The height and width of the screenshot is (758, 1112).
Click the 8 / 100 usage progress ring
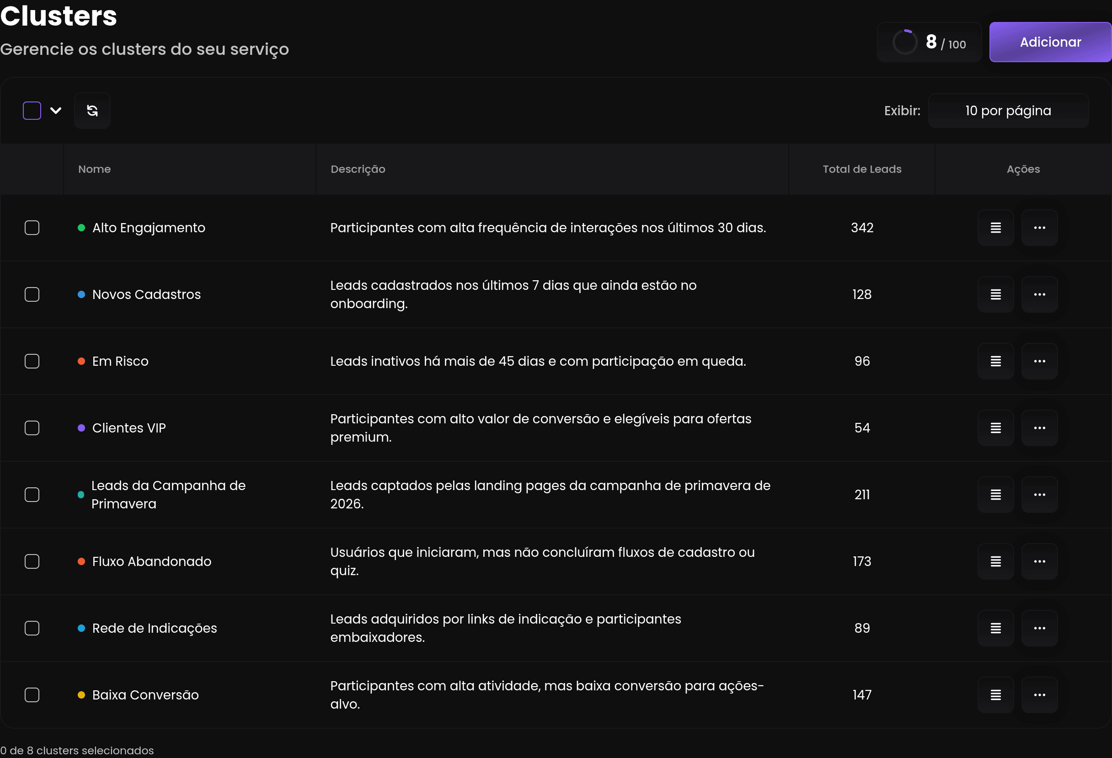905,42
